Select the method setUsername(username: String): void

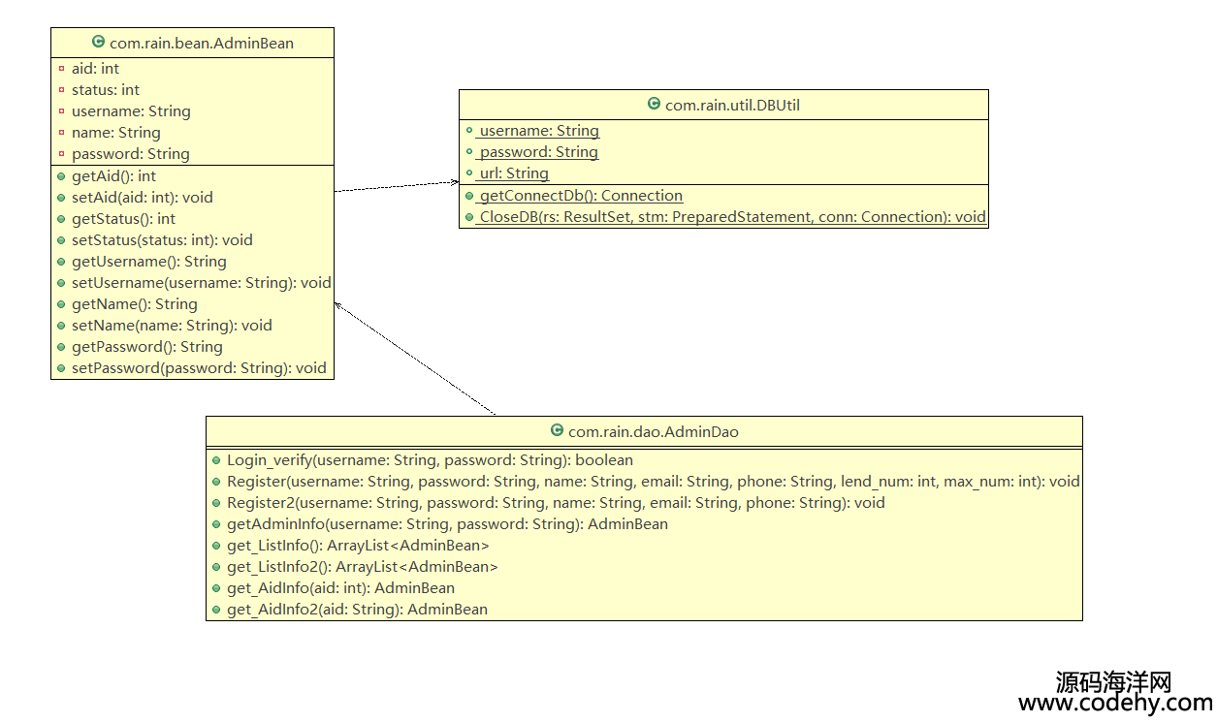pyautogui.click(x=202, y=283)
